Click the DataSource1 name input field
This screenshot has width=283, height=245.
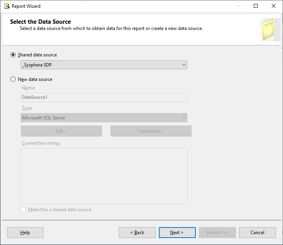[x=104, y=97]
